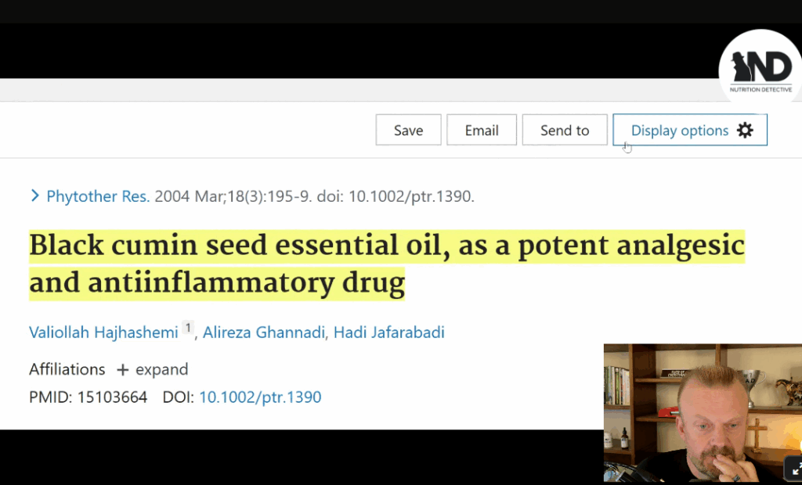The width and height of the screenshot is (802, 485).
Task: Click the gear icon in Display options
Action: point(745,131)
